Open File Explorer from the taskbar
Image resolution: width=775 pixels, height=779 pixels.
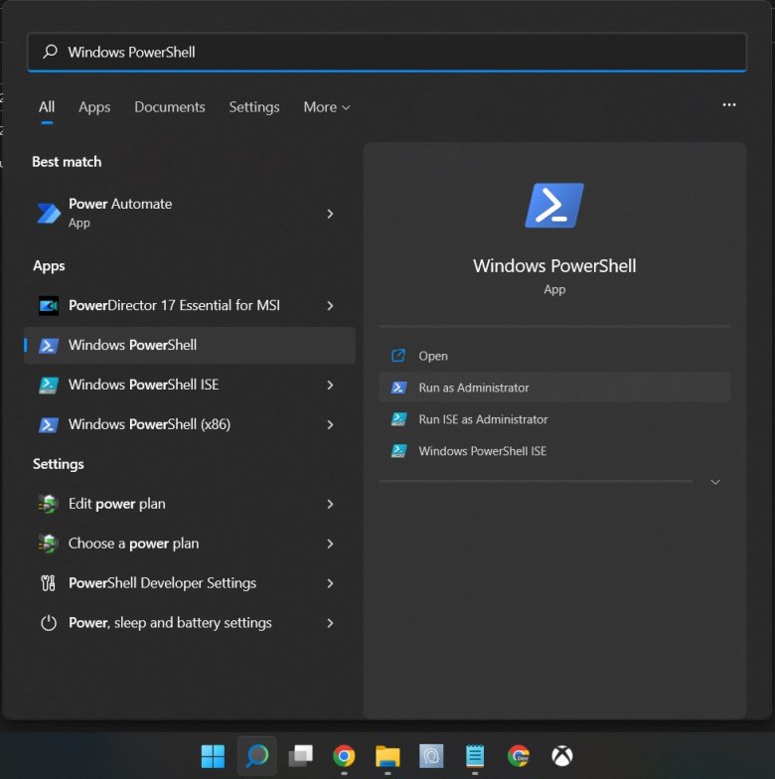(387, 756)
